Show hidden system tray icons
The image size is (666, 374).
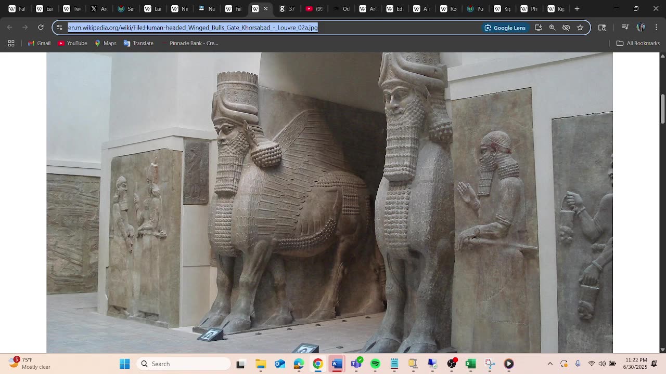point(550,364)
